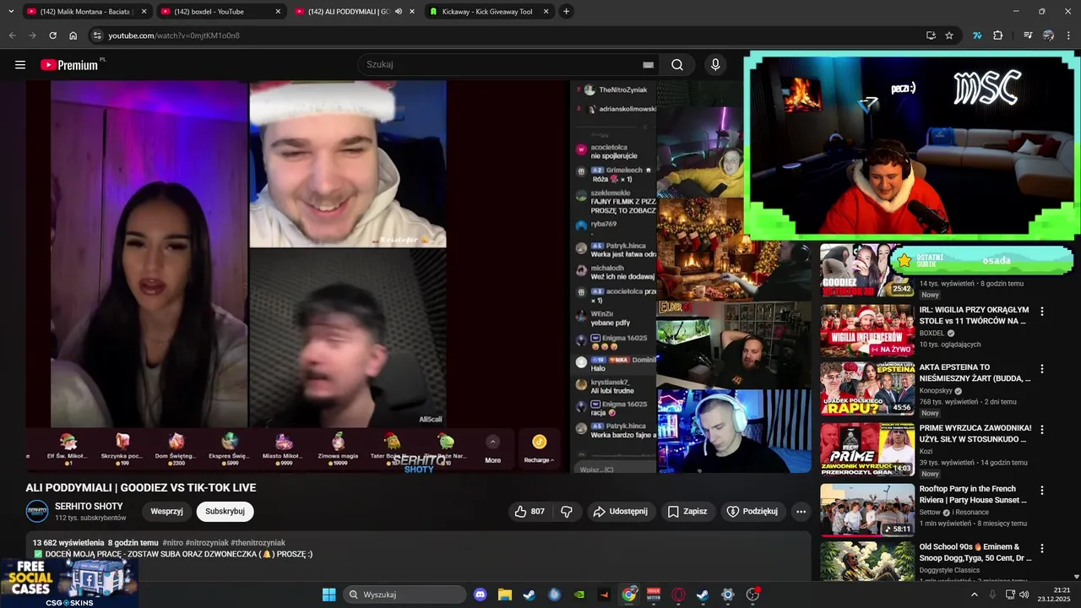1081x608 pixels.
Task: Open options menu for IRL WIGILIA video
Action: coord(1041,312)
